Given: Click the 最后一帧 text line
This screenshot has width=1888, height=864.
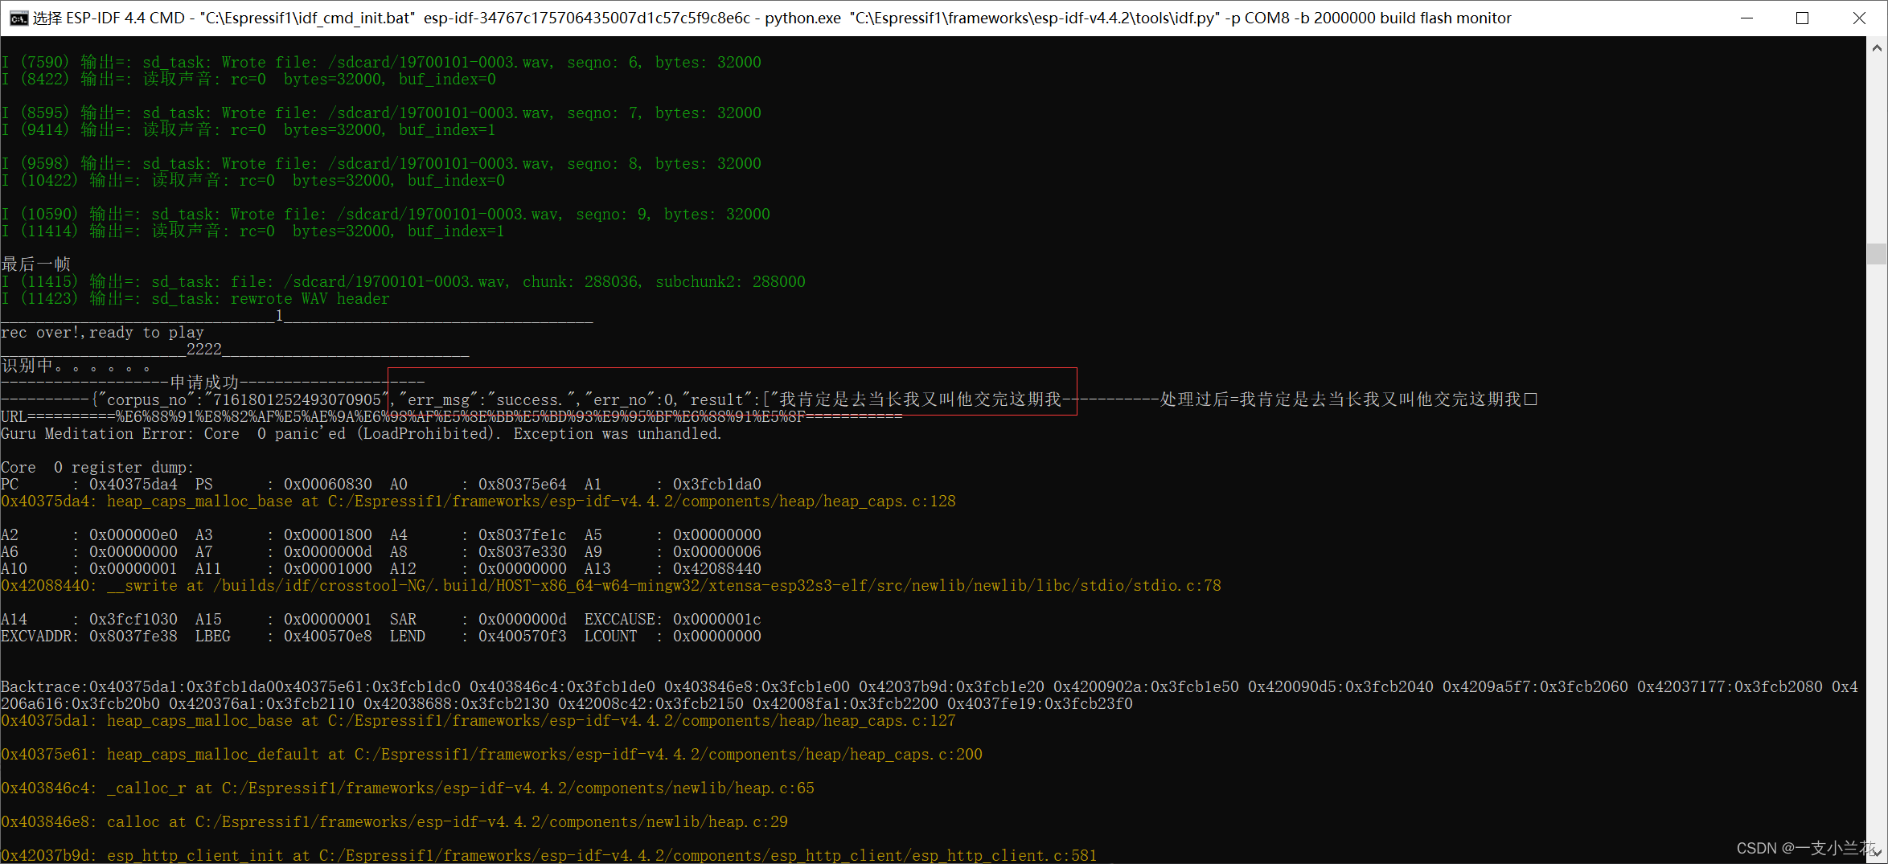Looking at the screenshot, I should (x=36, y=264).
